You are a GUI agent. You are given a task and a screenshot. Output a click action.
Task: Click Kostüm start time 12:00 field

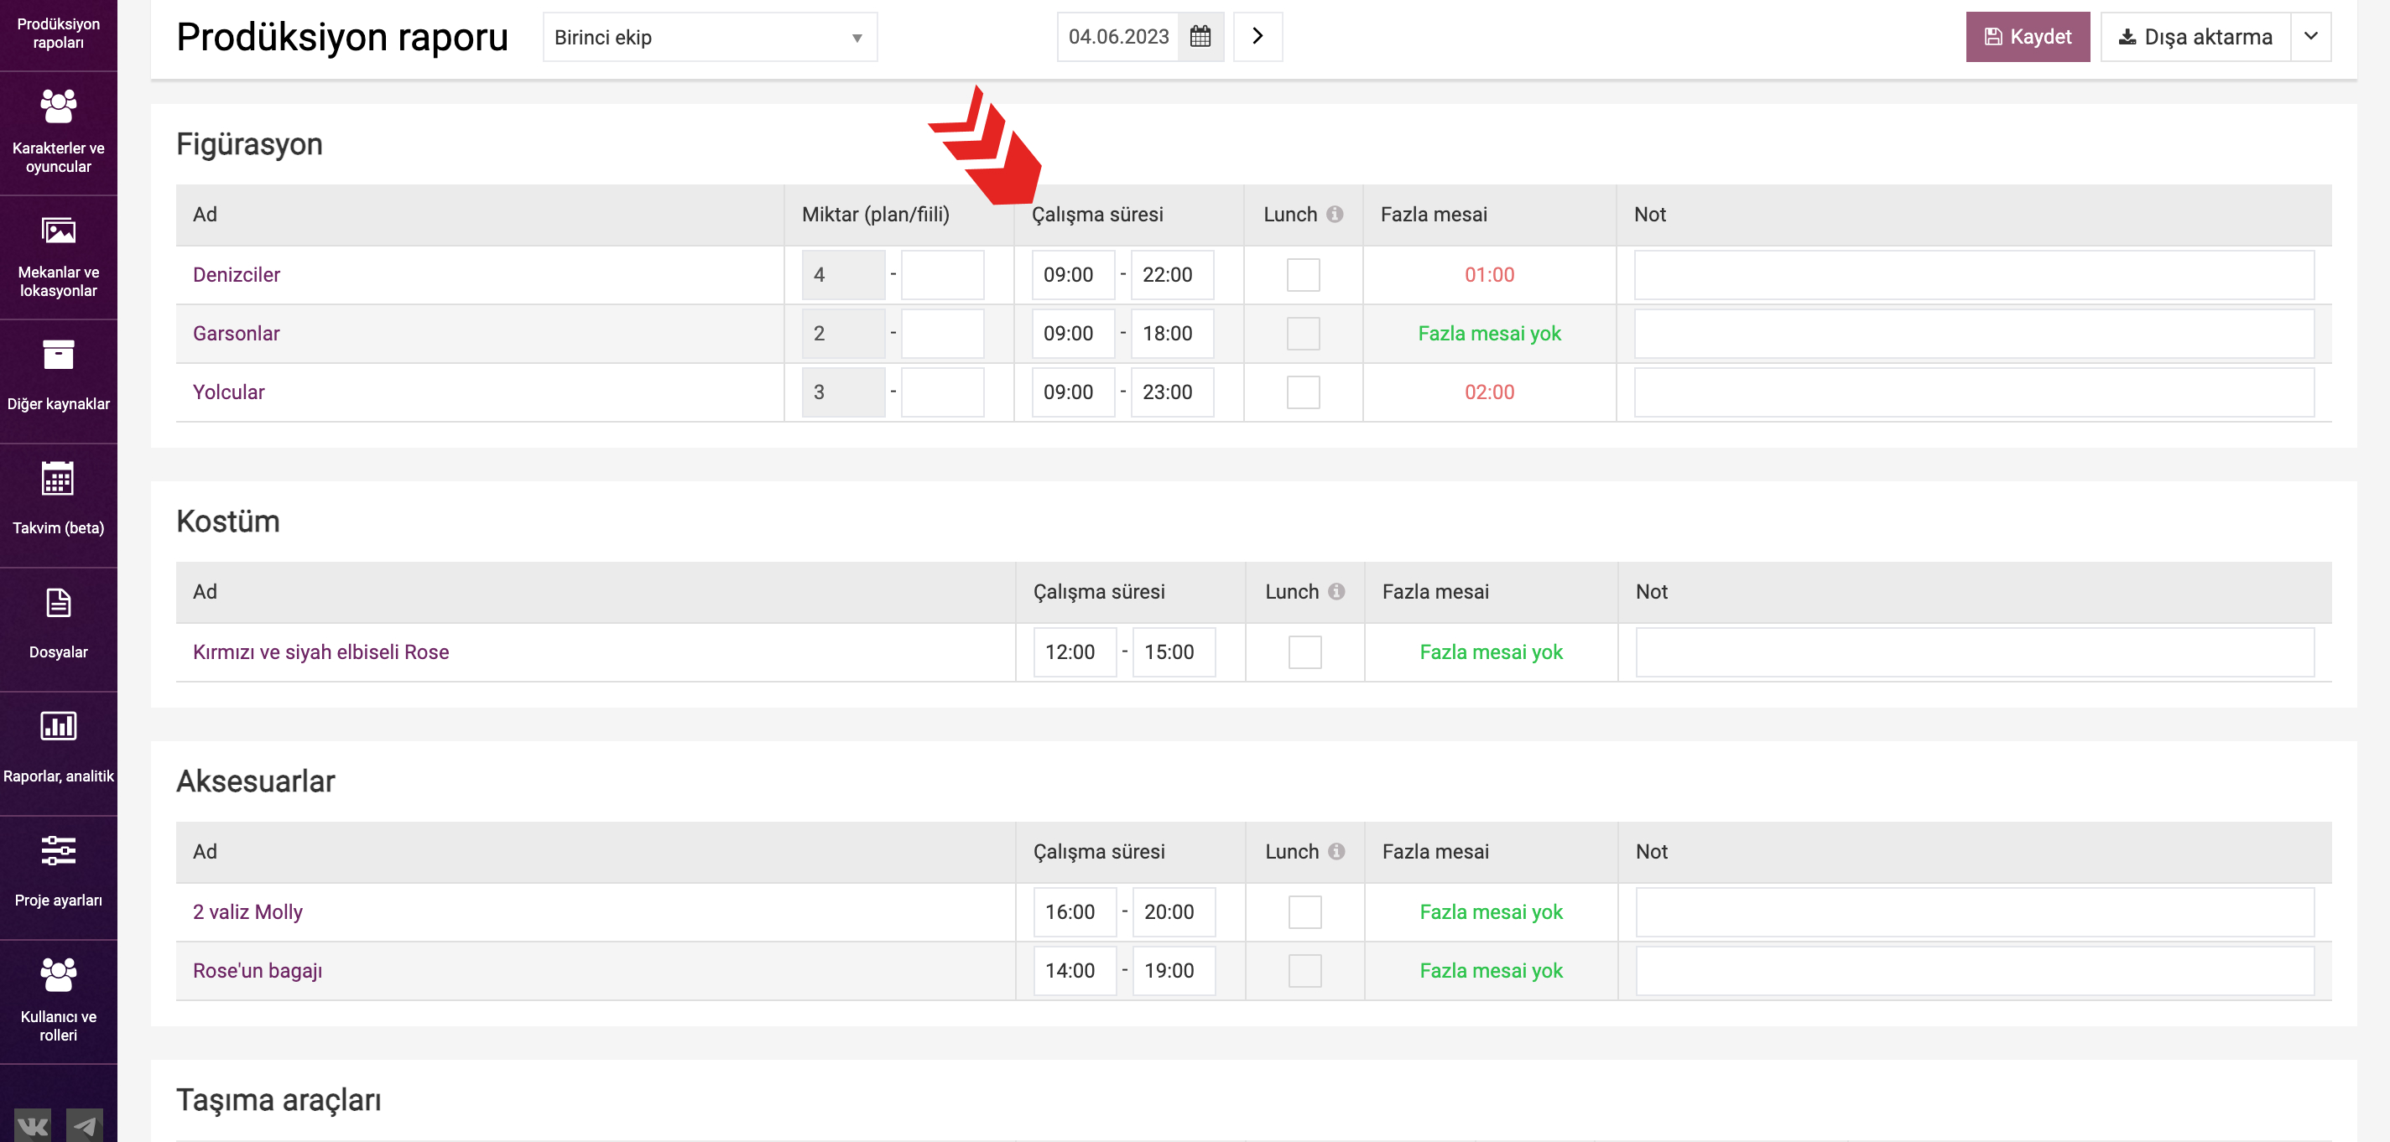coord(1075,652)
